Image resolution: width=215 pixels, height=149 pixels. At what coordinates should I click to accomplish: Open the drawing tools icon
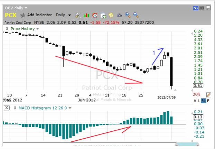pyautogui.click(x=78, y=15)
